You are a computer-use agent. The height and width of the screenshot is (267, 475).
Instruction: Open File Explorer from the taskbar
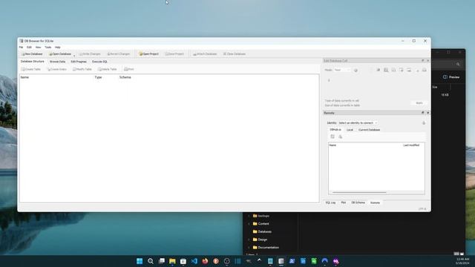coord(172,261)
